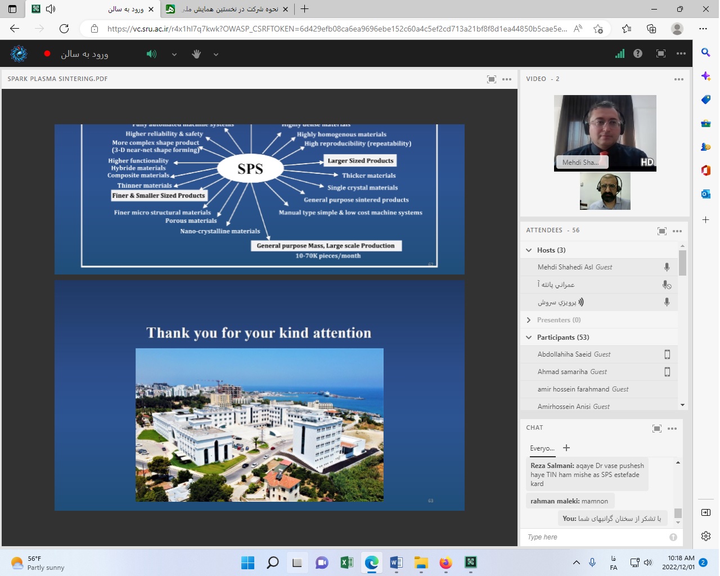This screenshot has height=576, width=720.
Task: Open Attendees pod options menu
Action: tap(677, 231)
